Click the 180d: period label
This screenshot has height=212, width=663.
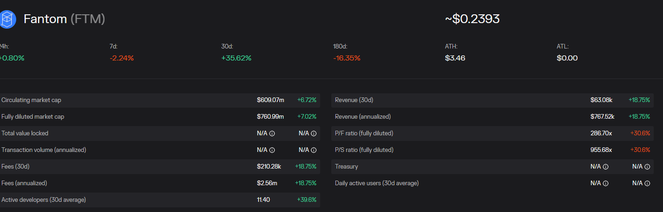[x=340, y=47]
